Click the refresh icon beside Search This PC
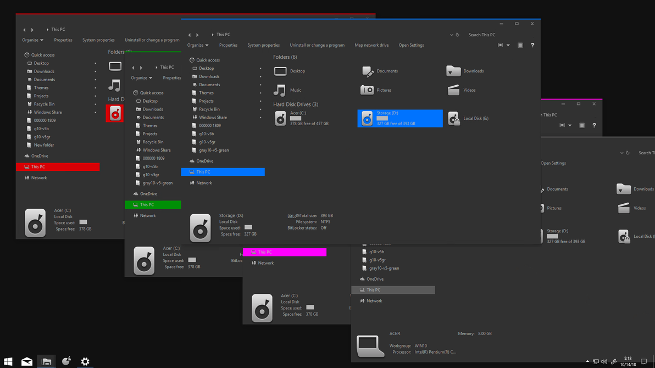 point(457,35)
